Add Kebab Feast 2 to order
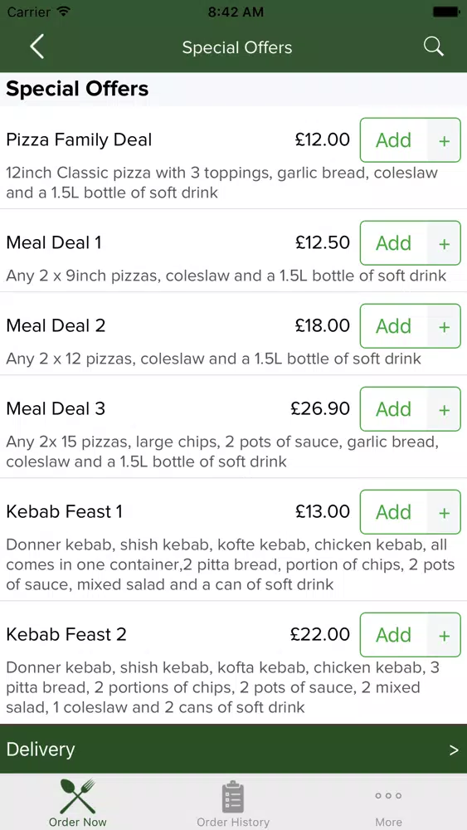Image resolution: width=467 pixels, height=830 pixels. pos(393,635)
